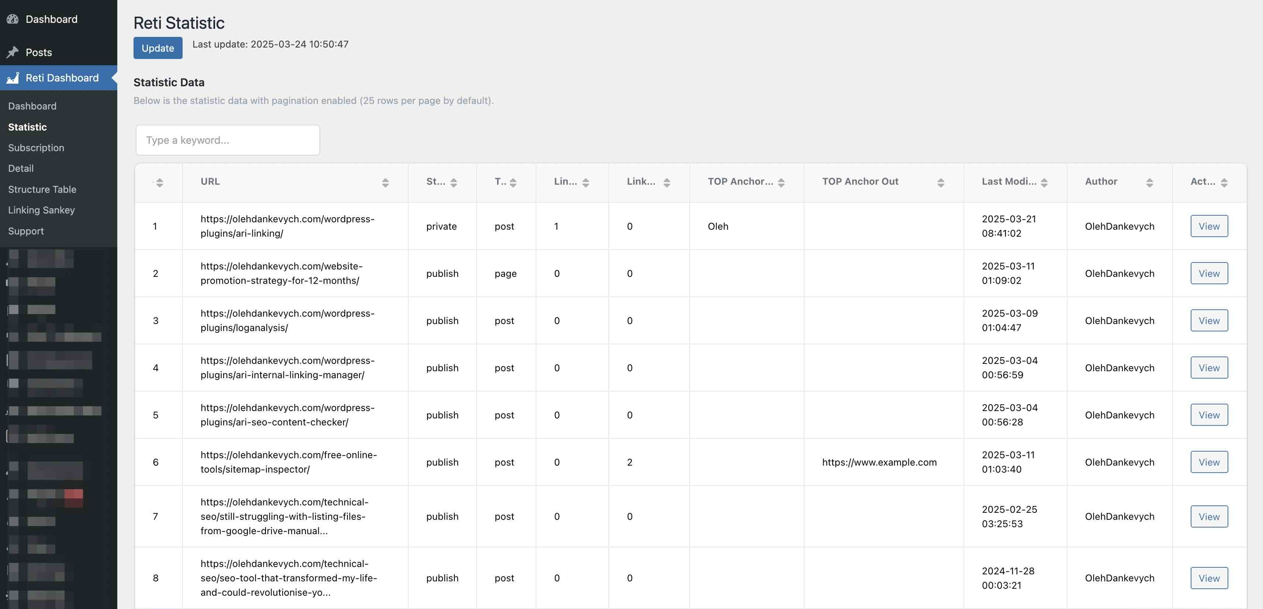The image size is (1263, 609).
Task: Sort by Link... column arrows
Action: (x=666, y=182)
